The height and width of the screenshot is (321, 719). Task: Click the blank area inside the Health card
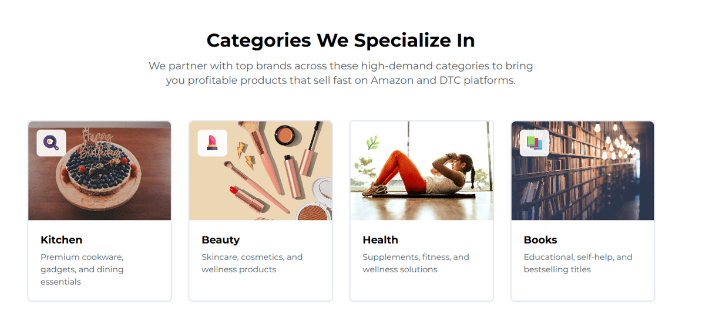click(422, 288)
